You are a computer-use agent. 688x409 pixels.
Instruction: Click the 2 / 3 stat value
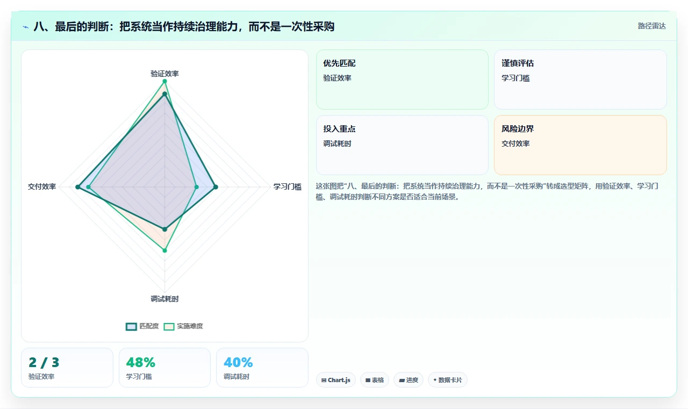pyautogui.click(x=44, y=363)
